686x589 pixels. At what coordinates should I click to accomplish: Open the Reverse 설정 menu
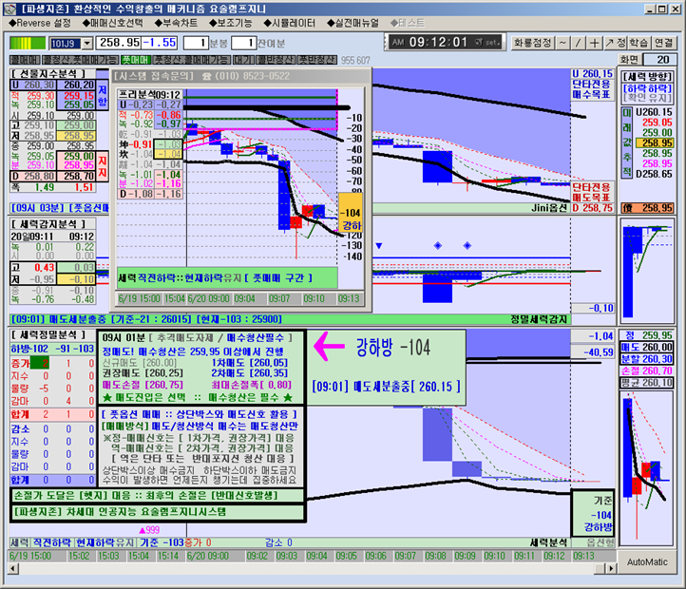[x=40, y=23]
